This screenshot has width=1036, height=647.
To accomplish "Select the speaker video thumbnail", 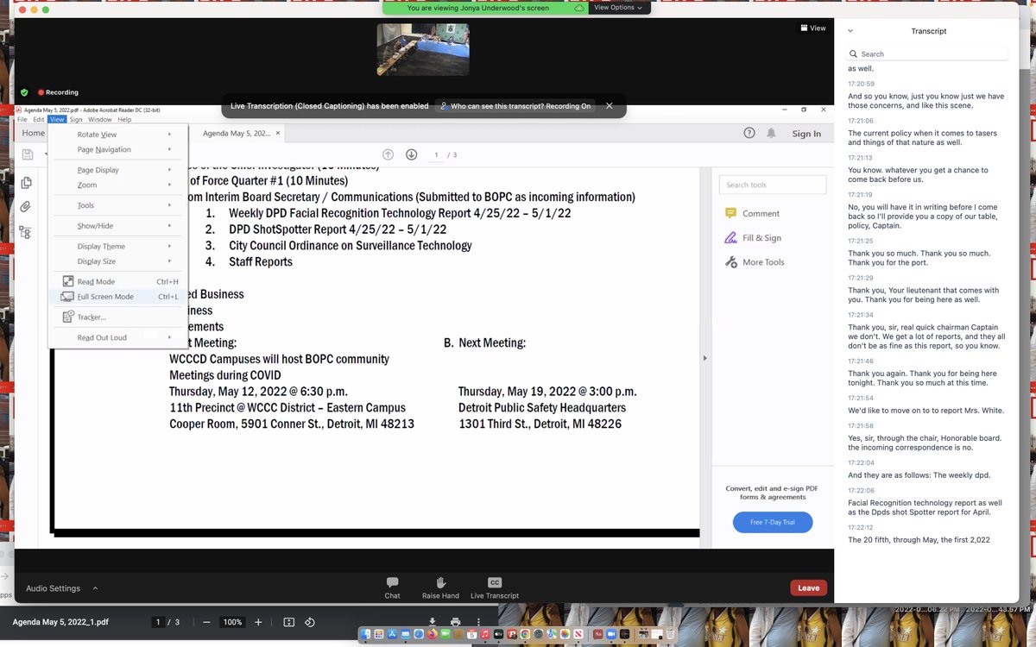I will [423, 49].
